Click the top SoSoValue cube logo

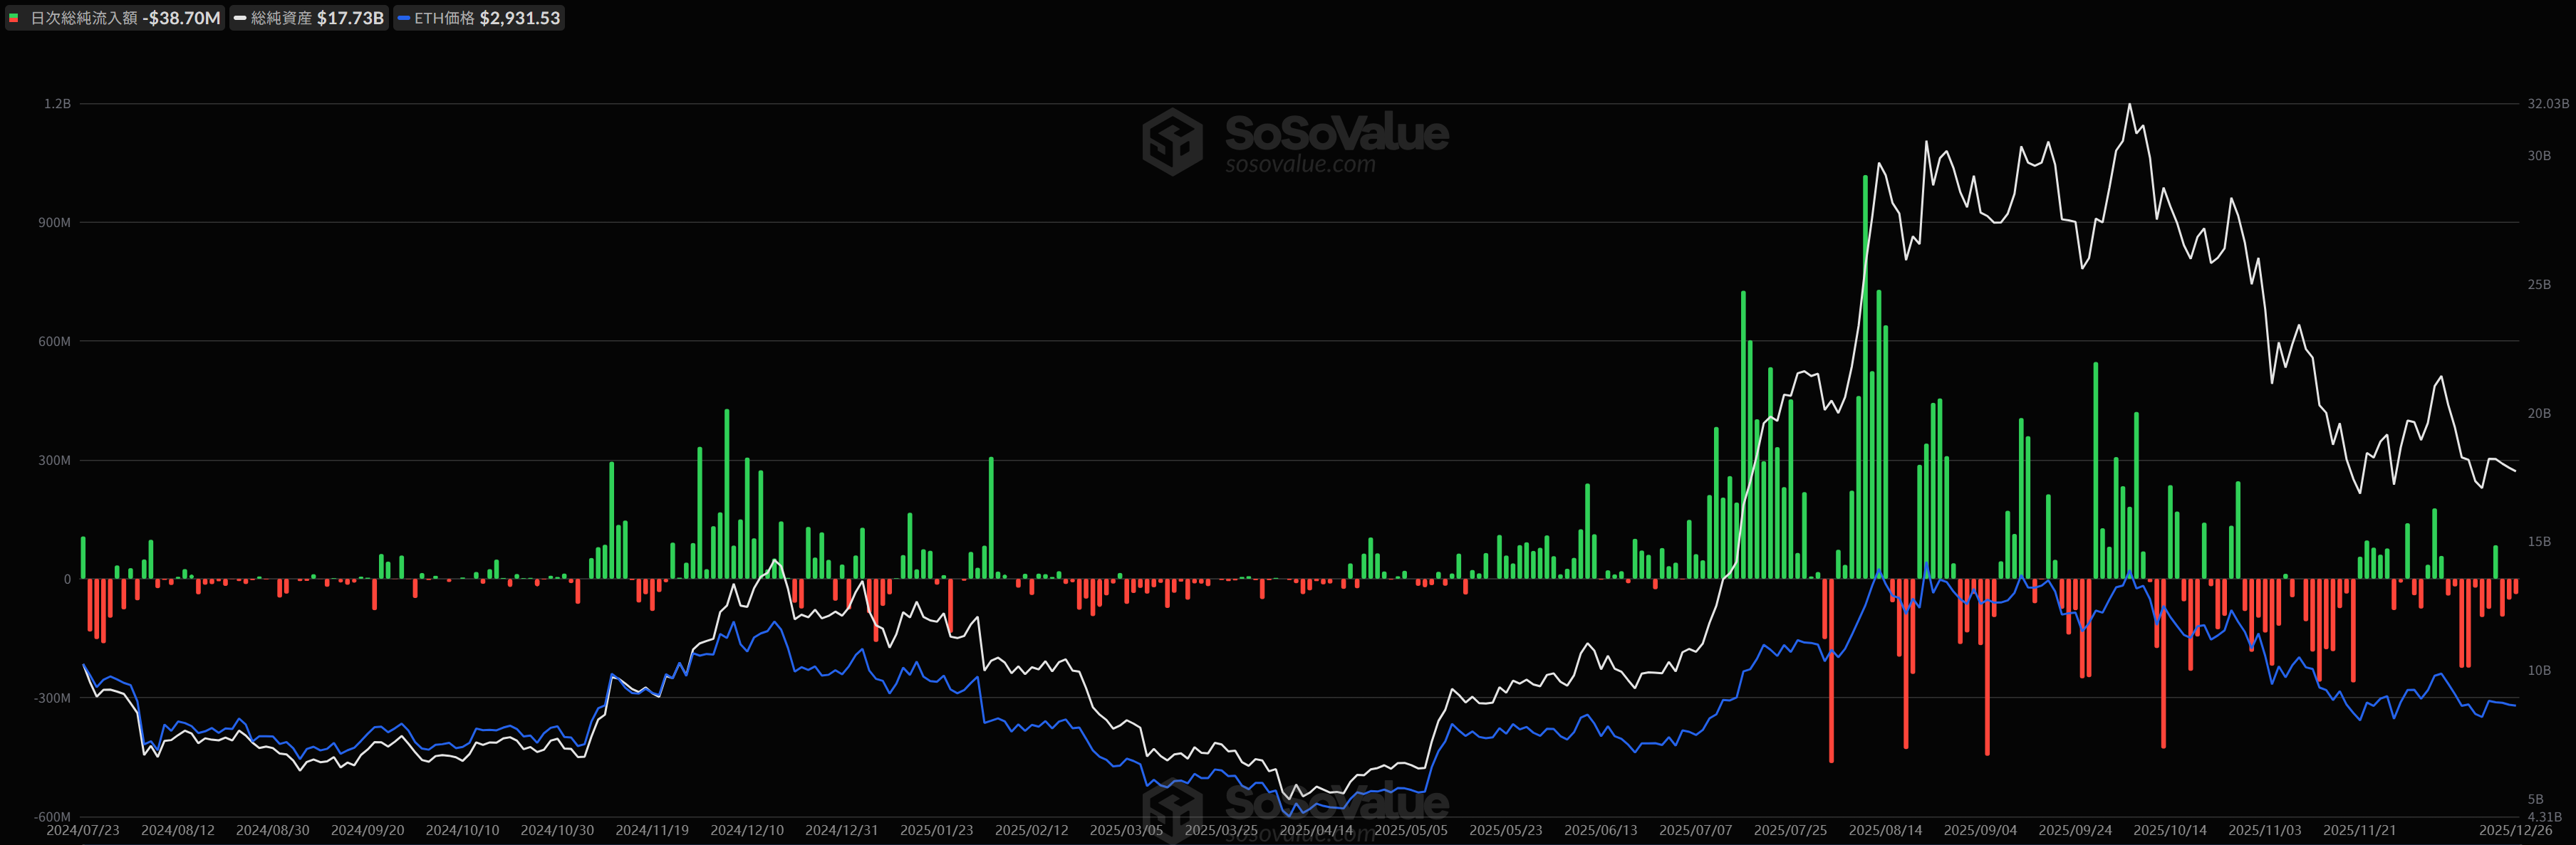[1172, 142]
